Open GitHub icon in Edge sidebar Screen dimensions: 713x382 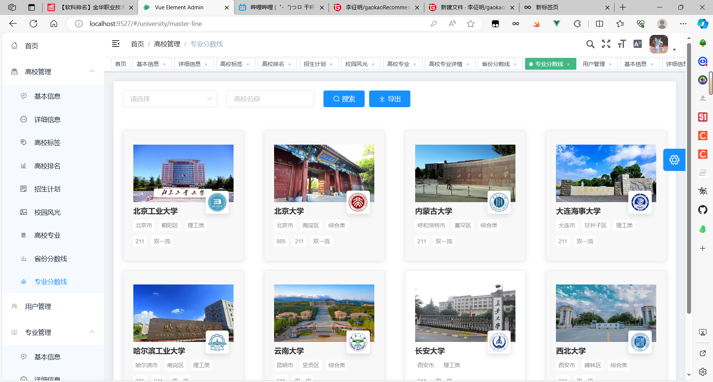[703, 210]
